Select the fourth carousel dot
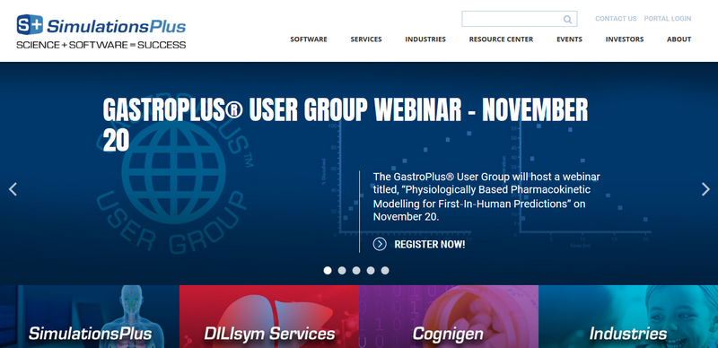Screen dimensions: 718x348 (x=371, y=271)
